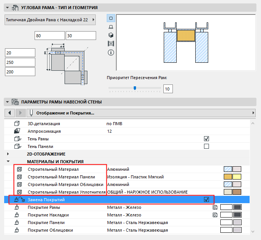Screen dimensions: 261x240
Task: Go to previous parameter page arrow
Action: point(9,113)
